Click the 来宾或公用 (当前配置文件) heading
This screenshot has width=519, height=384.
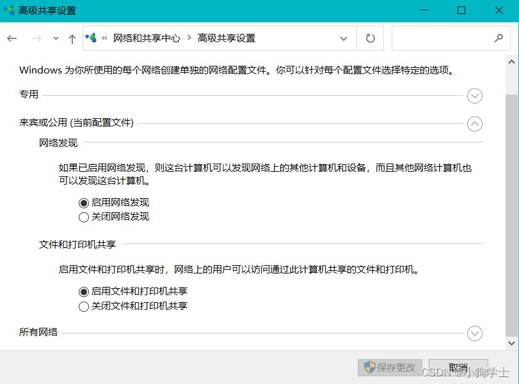point(76,123)
